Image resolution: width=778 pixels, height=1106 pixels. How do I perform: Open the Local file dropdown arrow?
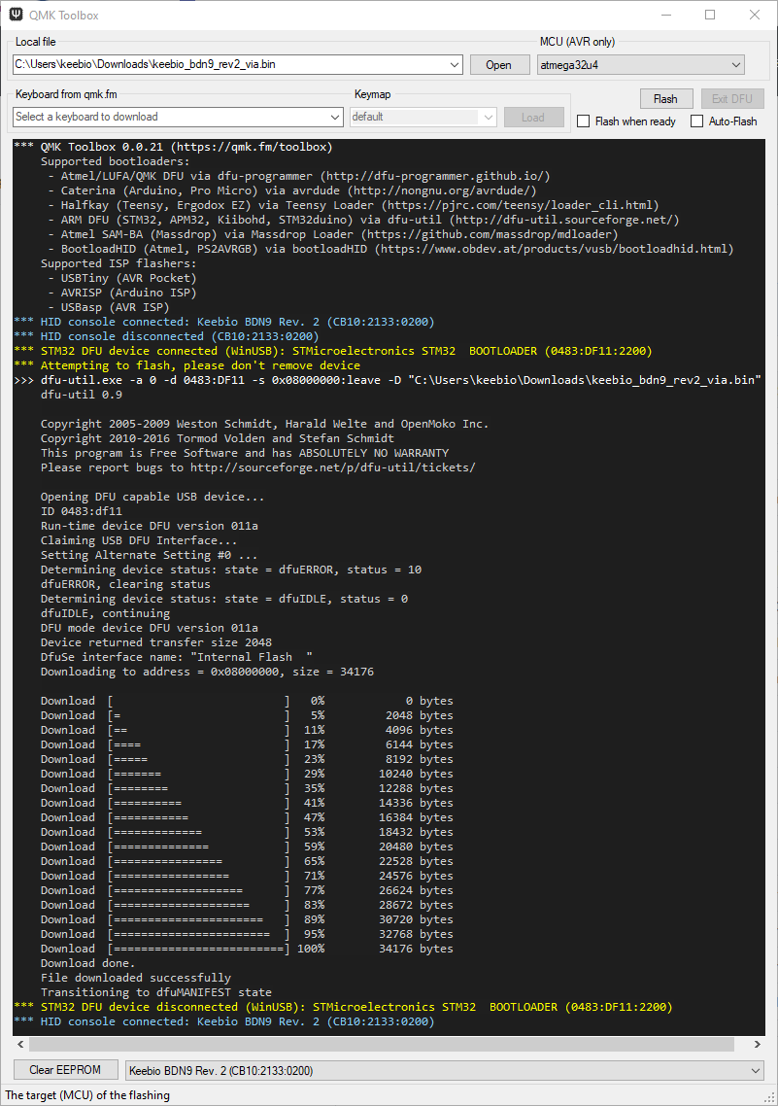pyautogui.click(x=456, y=64)
